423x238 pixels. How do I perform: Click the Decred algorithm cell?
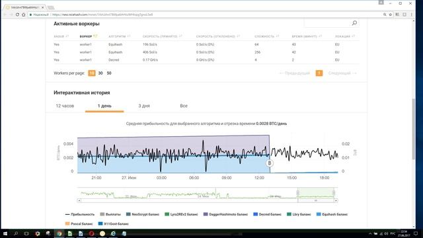[114, 60]
